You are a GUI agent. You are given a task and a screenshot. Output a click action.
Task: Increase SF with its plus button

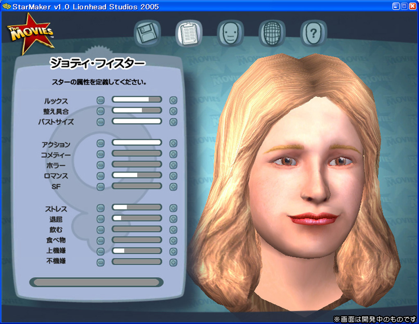point(173,187)
